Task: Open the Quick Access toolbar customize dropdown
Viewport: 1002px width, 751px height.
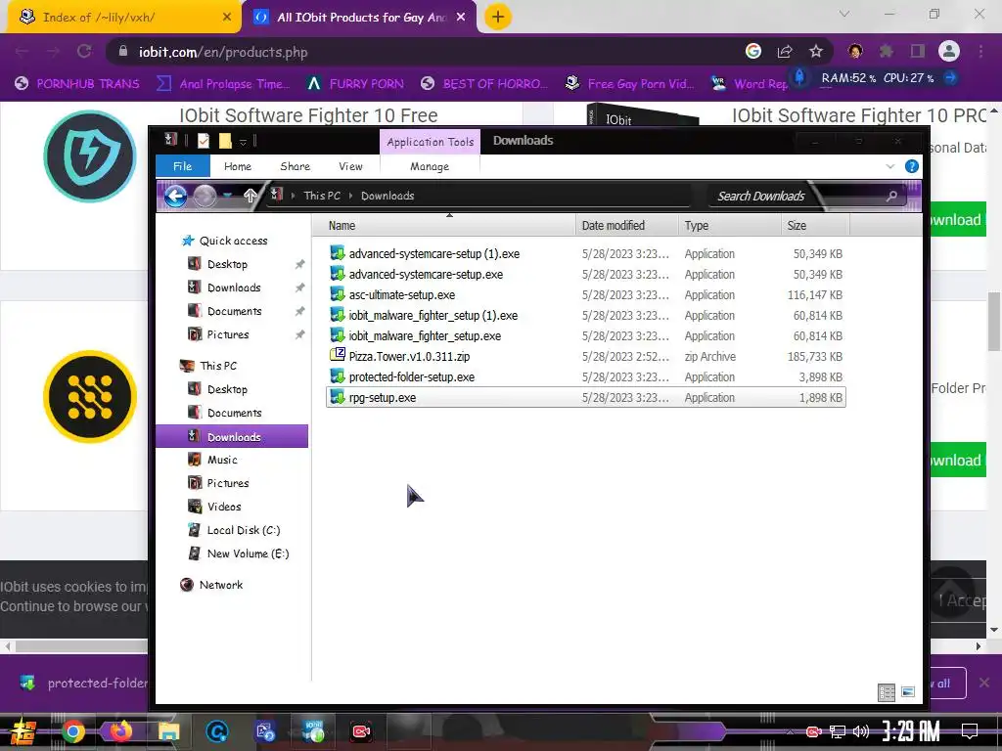Action: (243, 141)
